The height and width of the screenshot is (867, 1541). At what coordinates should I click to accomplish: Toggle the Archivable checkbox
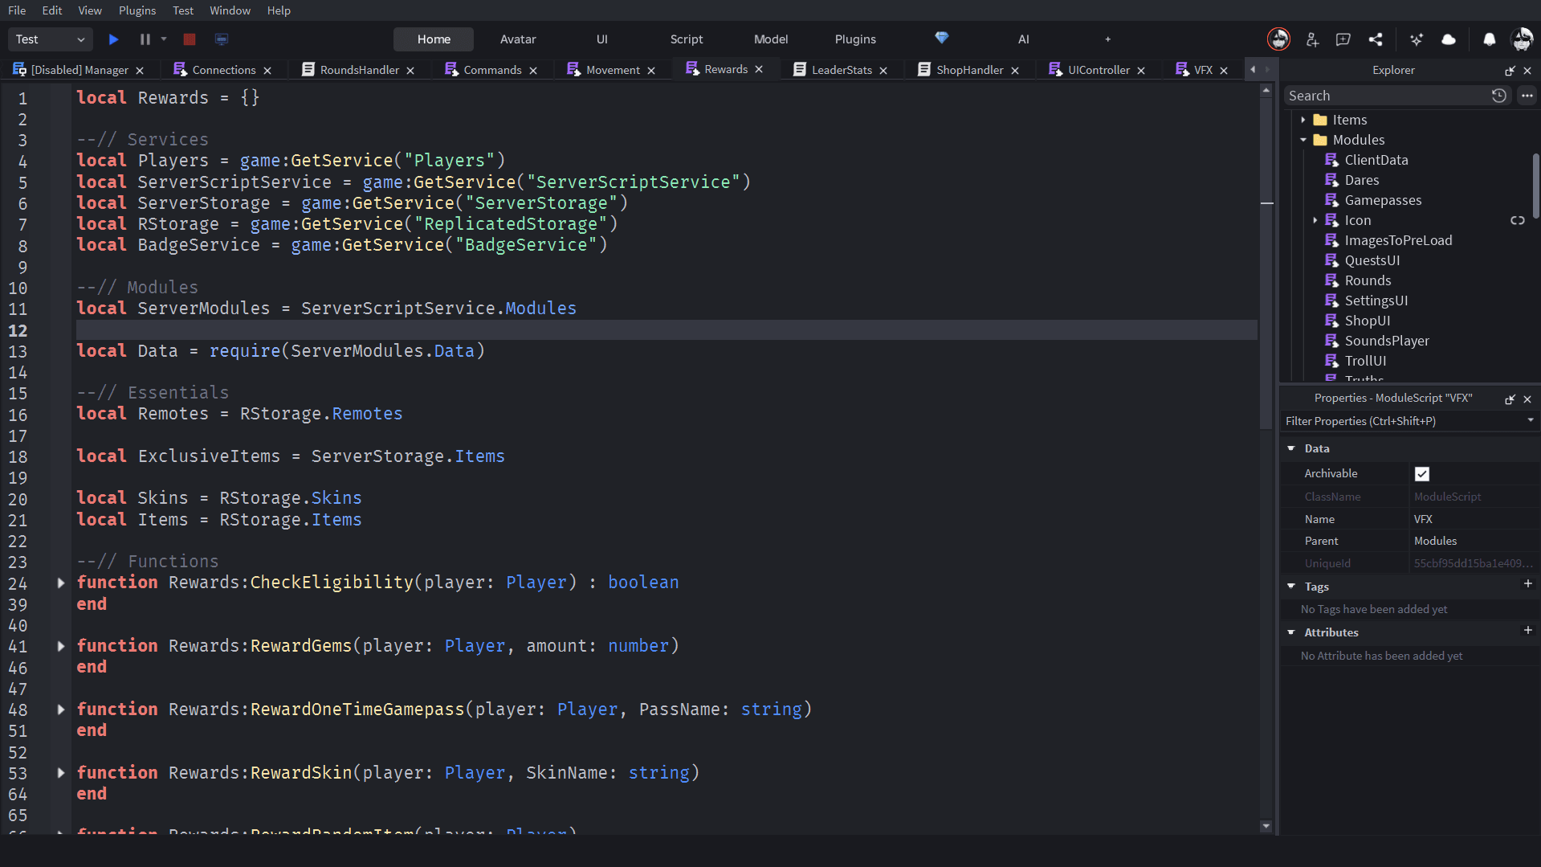click(x=1421, y=474)
